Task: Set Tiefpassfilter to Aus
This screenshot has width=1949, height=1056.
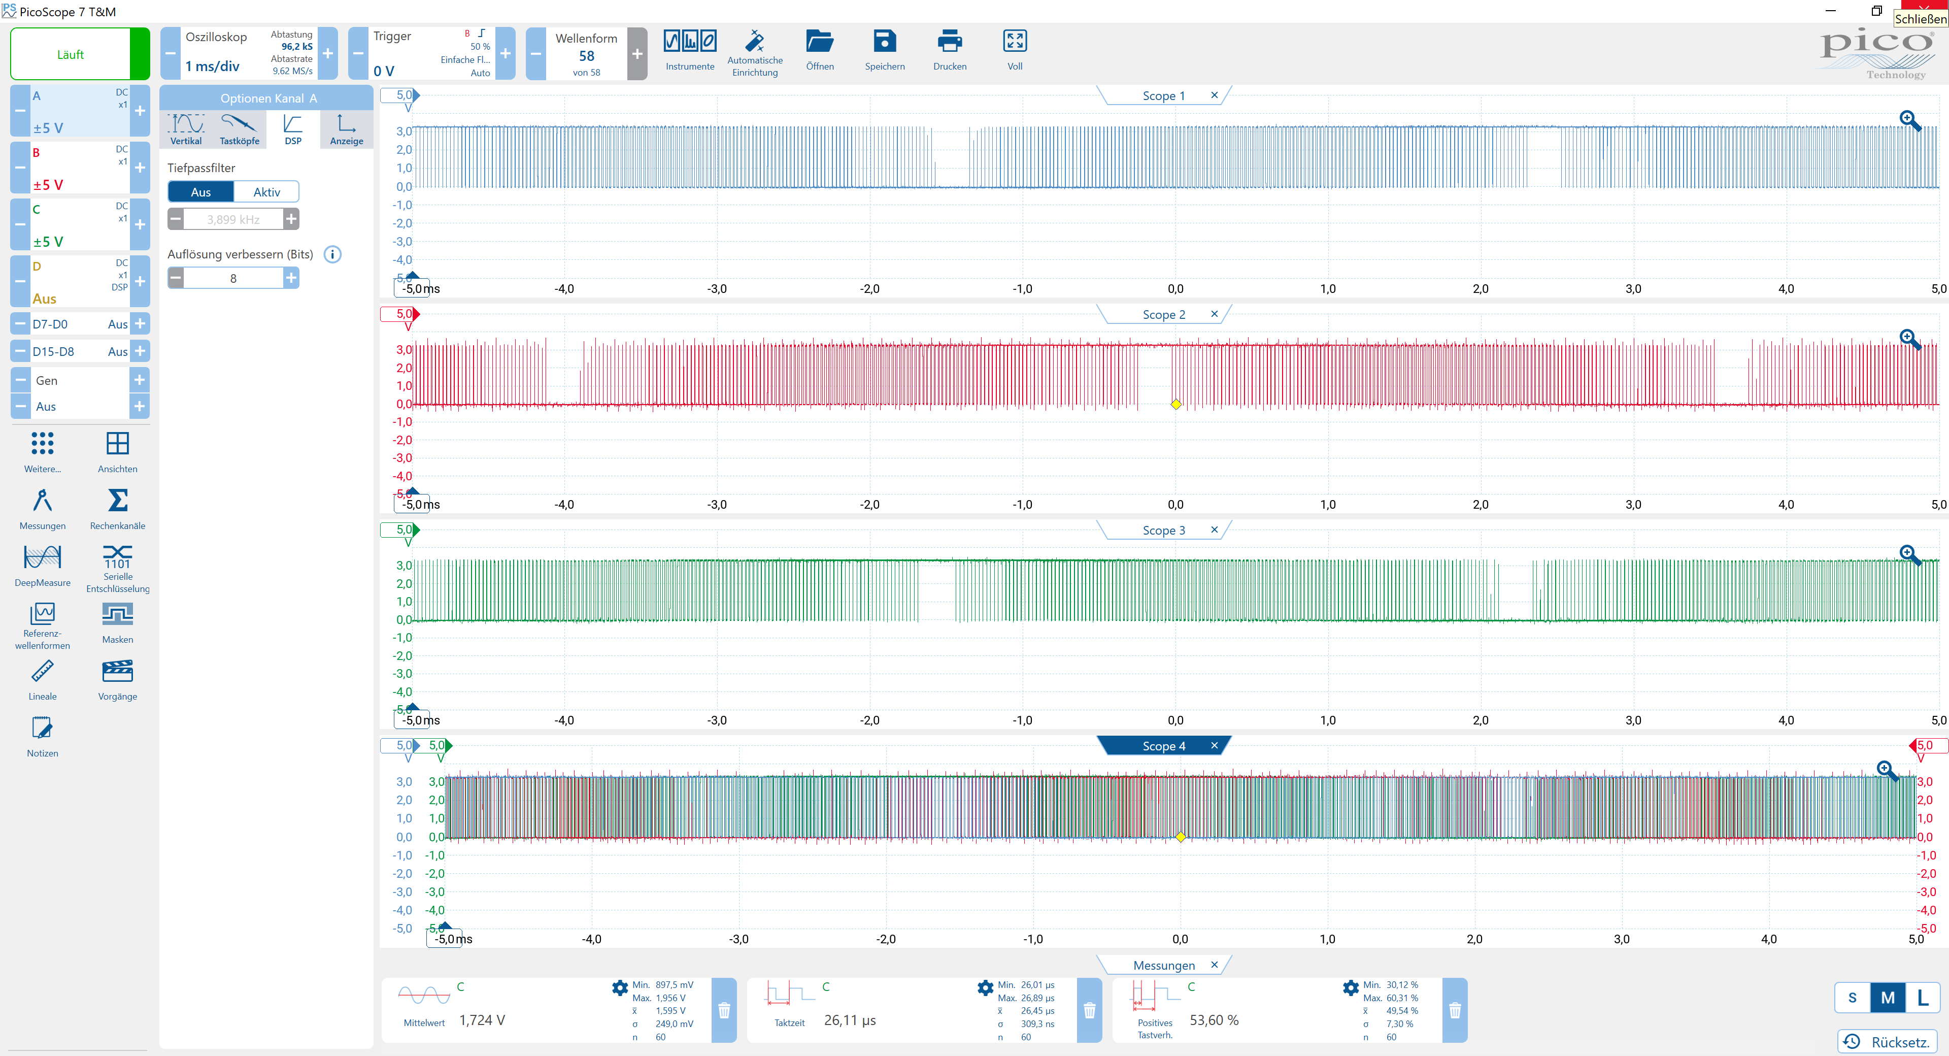Action: tap(200, 192)
